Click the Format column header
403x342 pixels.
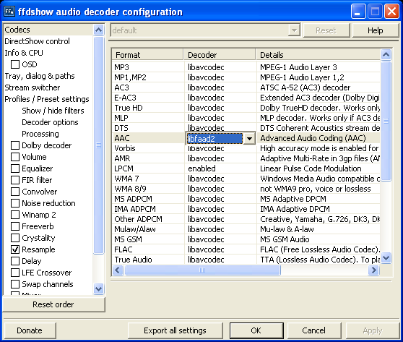(x=147, y=55)
